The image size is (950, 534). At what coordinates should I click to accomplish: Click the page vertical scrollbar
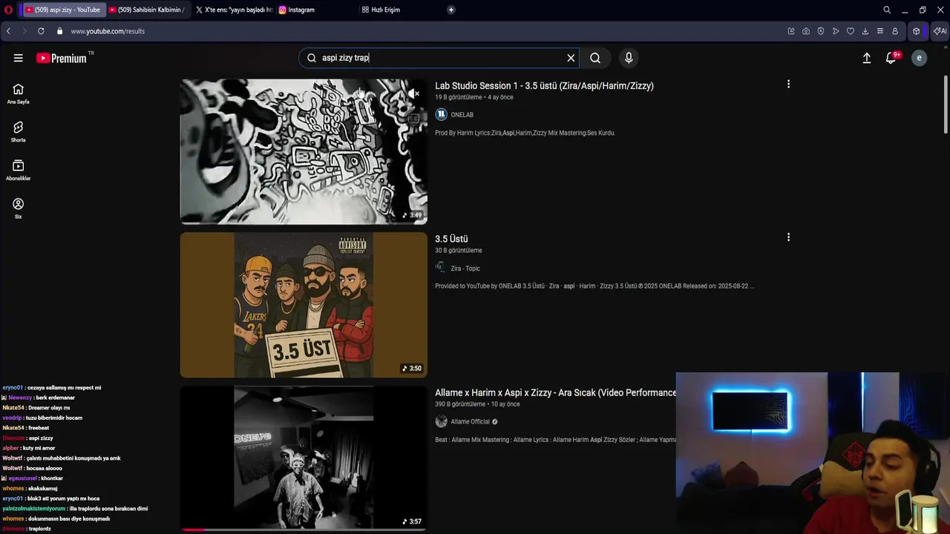point(945,104)
